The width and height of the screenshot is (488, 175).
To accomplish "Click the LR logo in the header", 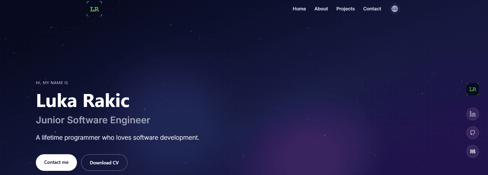I will [94, 9].
